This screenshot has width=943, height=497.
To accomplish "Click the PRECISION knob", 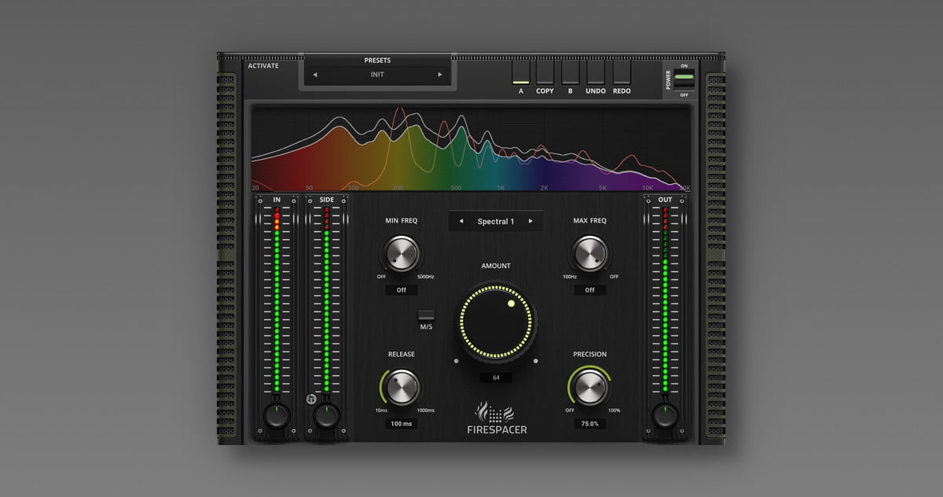I will click(589, 387).
